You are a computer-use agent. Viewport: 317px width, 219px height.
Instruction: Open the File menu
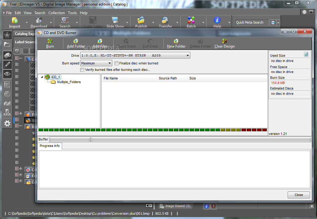[9, 13]
